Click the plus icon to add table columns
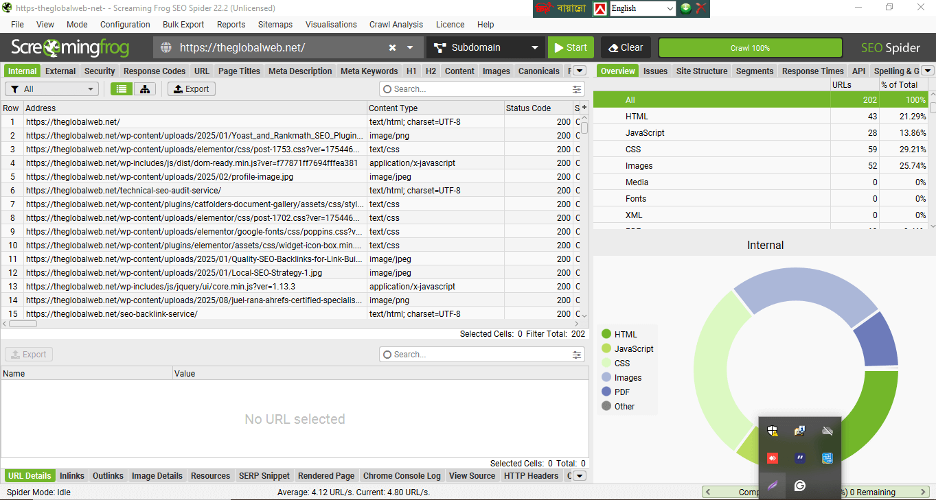 584,107
